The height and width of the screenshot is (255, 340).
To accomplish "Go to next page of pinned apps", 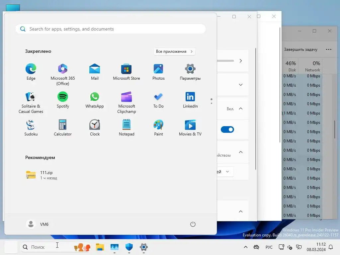I will pyautogui.click(x=212, y=103).
